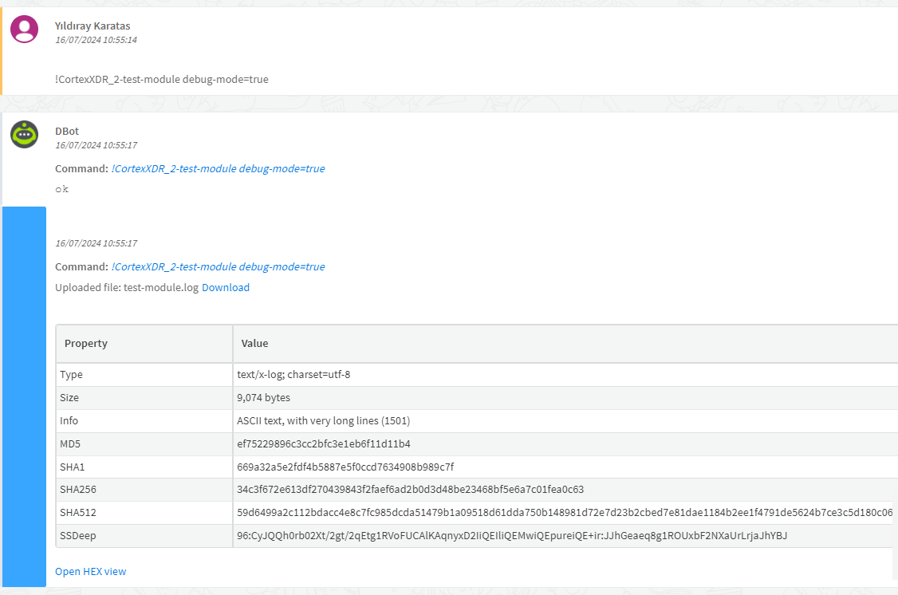The image size is (898, 595).
Task: Click the DBot robot avatar icon
Action: [24, 135]
